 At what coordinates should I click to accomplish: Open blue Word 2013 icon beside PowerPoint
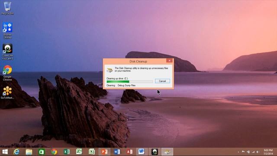point(117,152)
